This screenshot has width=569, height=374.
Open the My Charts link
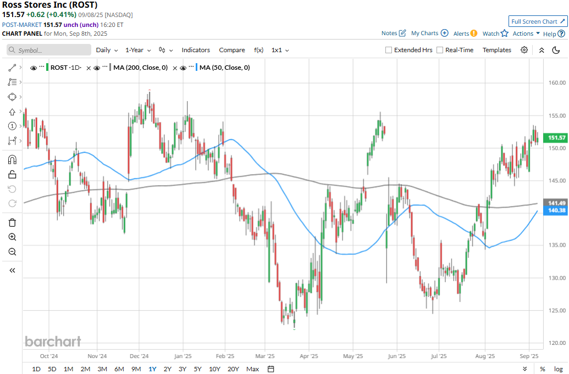(424, 34)
